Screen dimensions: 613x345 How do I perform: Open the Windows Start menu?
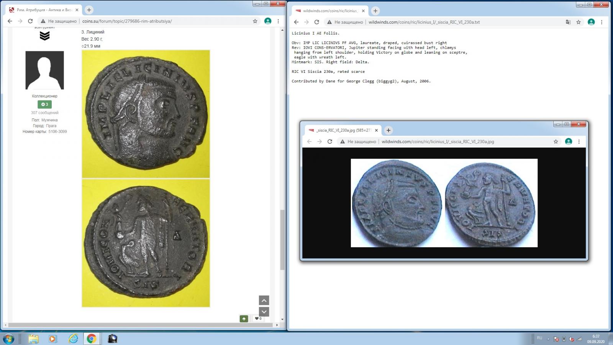point(8,338)
